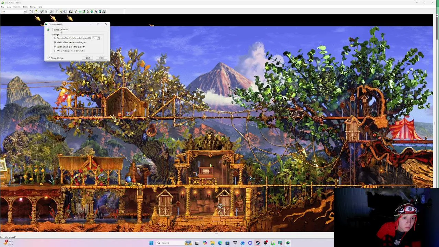Expand the toolbar combo box dropdown arrow
Image resolution: width=439 pixels, height=247 pixels.
click(25, 12)
